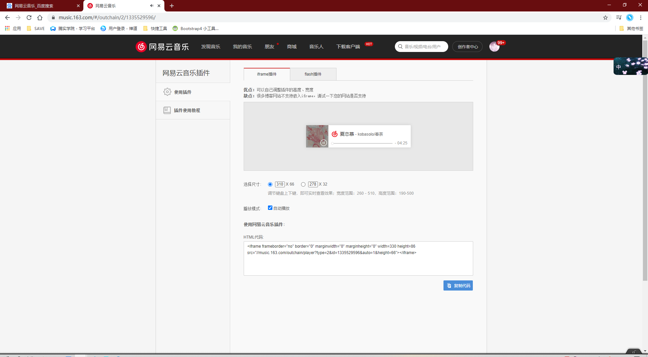Click inside the HTML代码 textarea
This screenshot has width=648, height=357.
tap(358, 258)
